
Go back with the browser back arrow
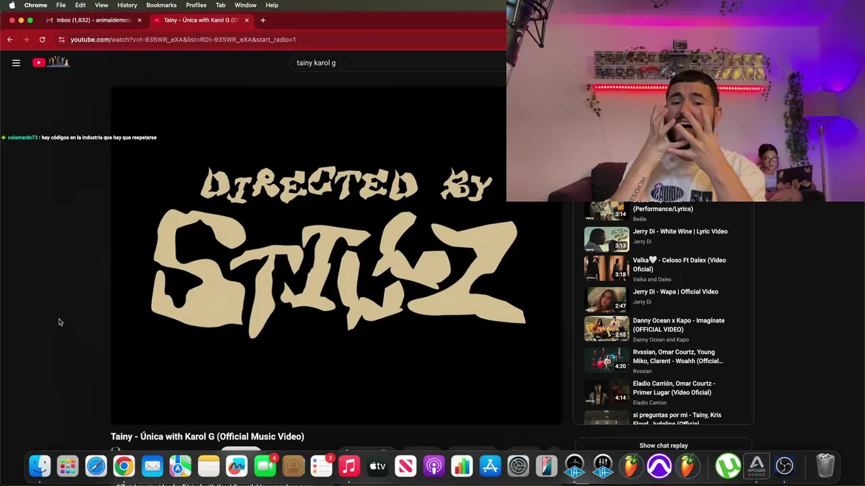tap(10, 40)
